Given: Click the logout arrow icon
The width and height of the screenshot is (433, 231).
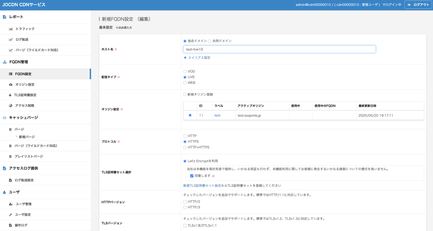Looking at the screenshot, I should pos(409,5).
